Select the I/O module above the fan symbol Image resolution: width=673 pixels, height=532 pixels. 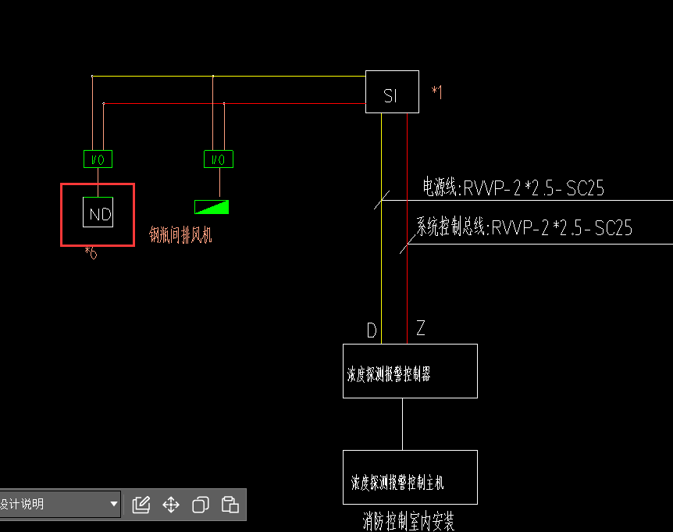click(219, 159)
